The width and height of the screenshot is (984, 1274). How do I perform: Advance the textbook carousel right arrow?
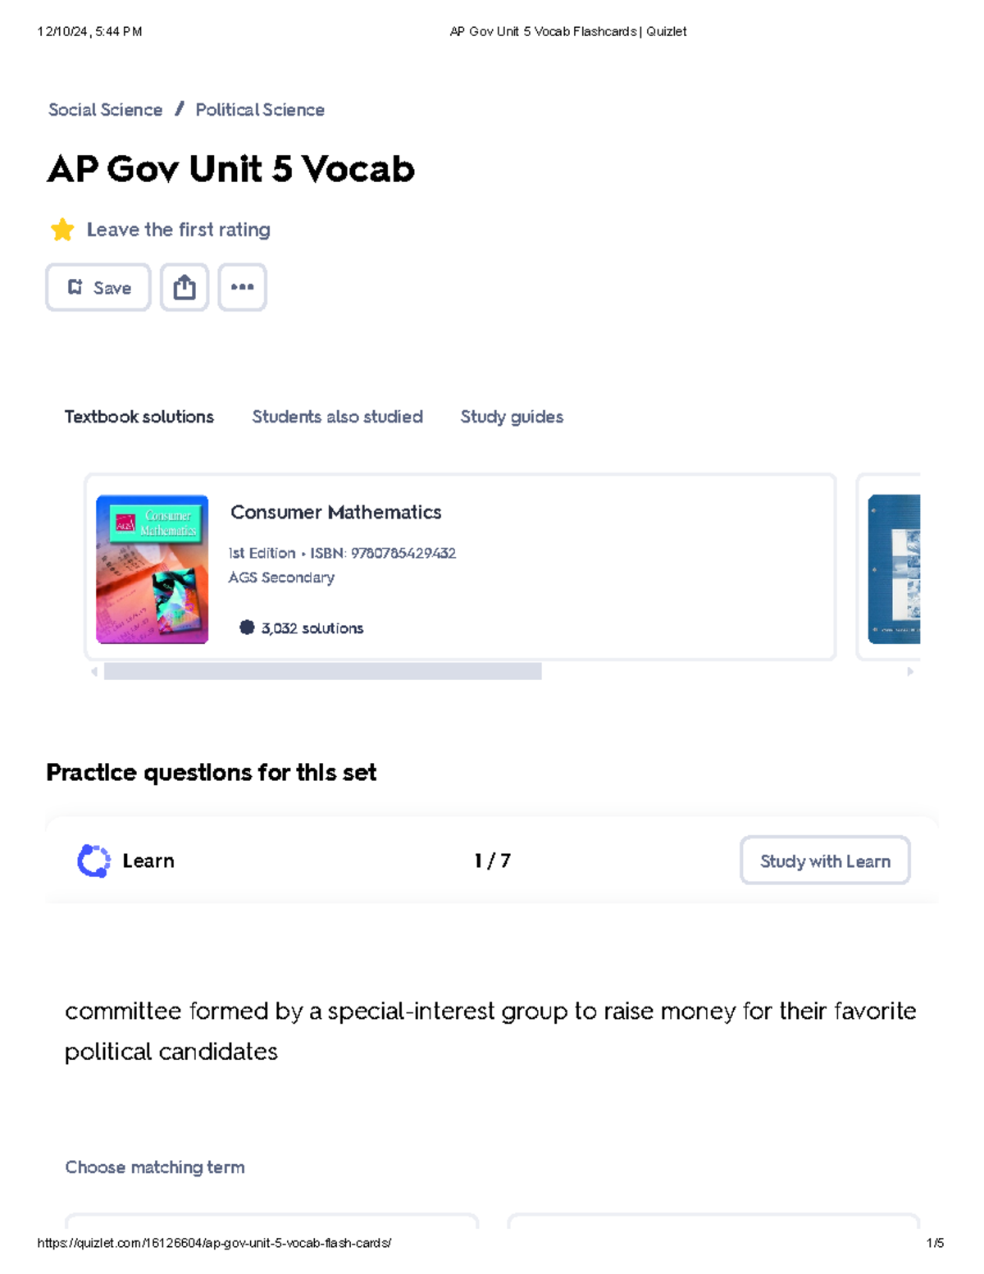click(x=909, y=672)
